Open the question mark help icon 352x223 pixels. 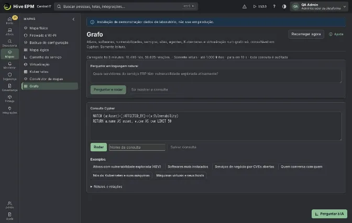274,6
